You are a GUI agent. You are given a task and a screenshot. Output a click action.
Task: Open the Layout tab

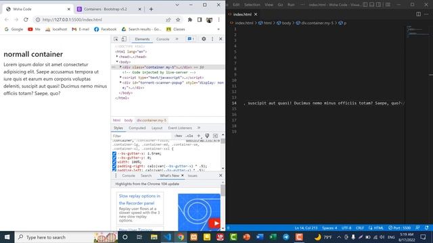click(157, 128)
